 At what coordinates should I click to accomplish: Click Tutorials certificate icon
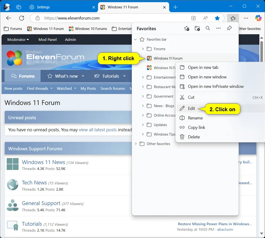(x=12, y=226)
